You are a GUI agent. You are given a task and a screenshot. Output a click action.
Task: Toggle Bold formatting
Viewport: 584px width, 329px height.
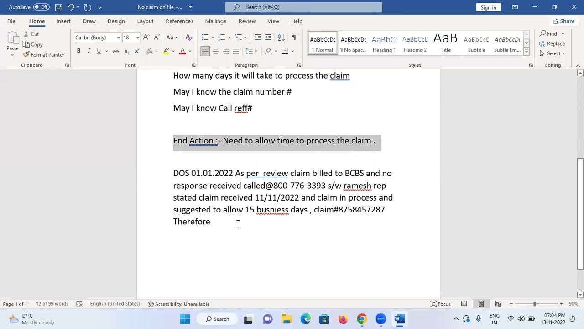[78, 51]
